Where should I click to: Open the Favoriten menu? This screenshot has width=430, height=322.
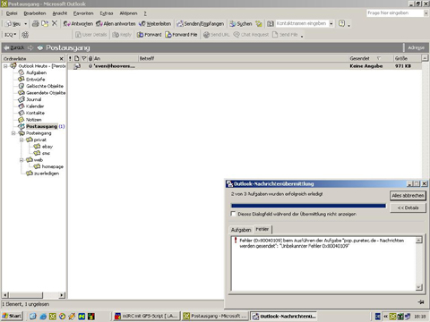[x=83, y=13]
